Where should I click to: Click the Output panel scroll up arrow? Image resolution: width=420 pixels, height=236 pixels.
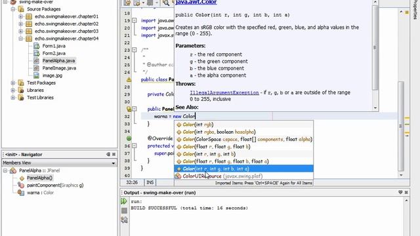pyautogui.click(x=406, y=201)
